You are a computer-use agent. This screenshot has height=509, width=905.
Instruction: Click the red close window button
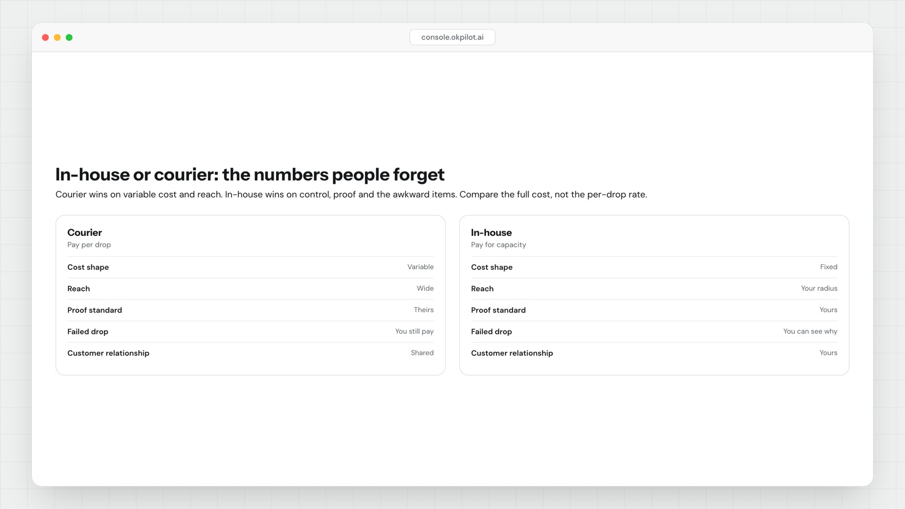(x=45, y=37)
